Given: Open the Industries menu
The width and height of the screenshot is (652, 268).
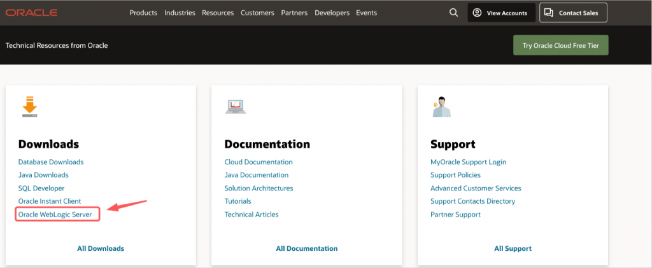Looking at the screenshot, I should point(180,13).
